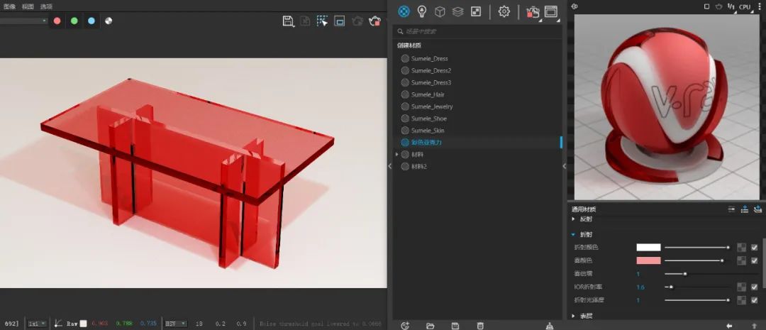Open preview quality 1/1 dropdown
766x330 pixels.
click(731, 7)
